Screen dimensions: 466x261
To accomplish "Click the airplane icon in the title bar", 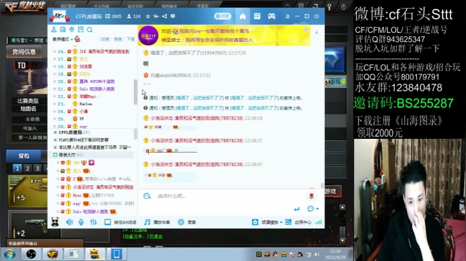I will pyautogui.click(x=156, y=16).
